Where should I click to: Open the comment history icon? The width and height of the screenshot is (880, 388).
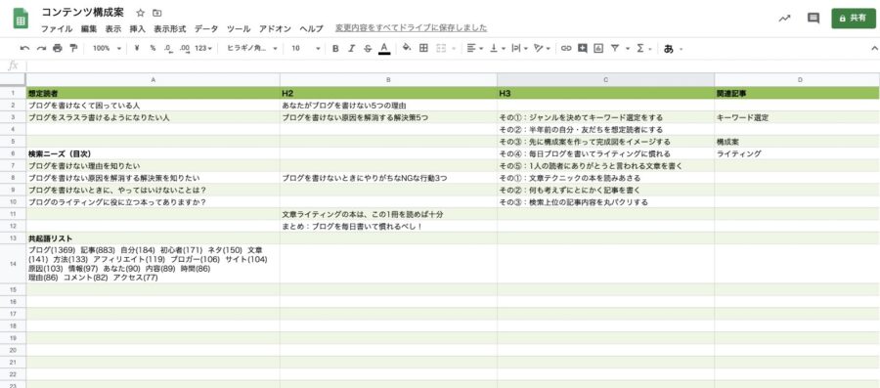point(814,19)
